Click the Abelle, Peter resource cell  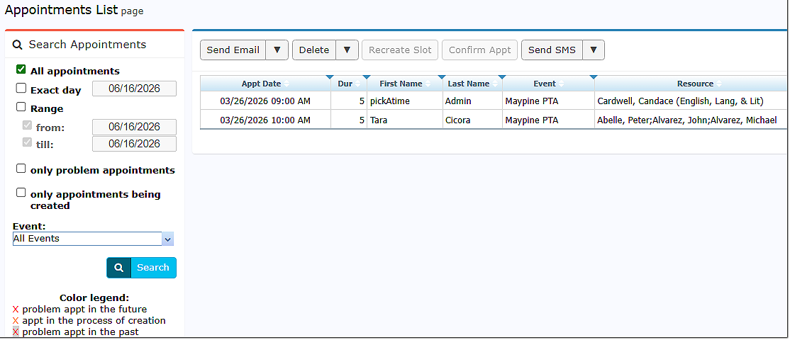click(x=691, y=120)
